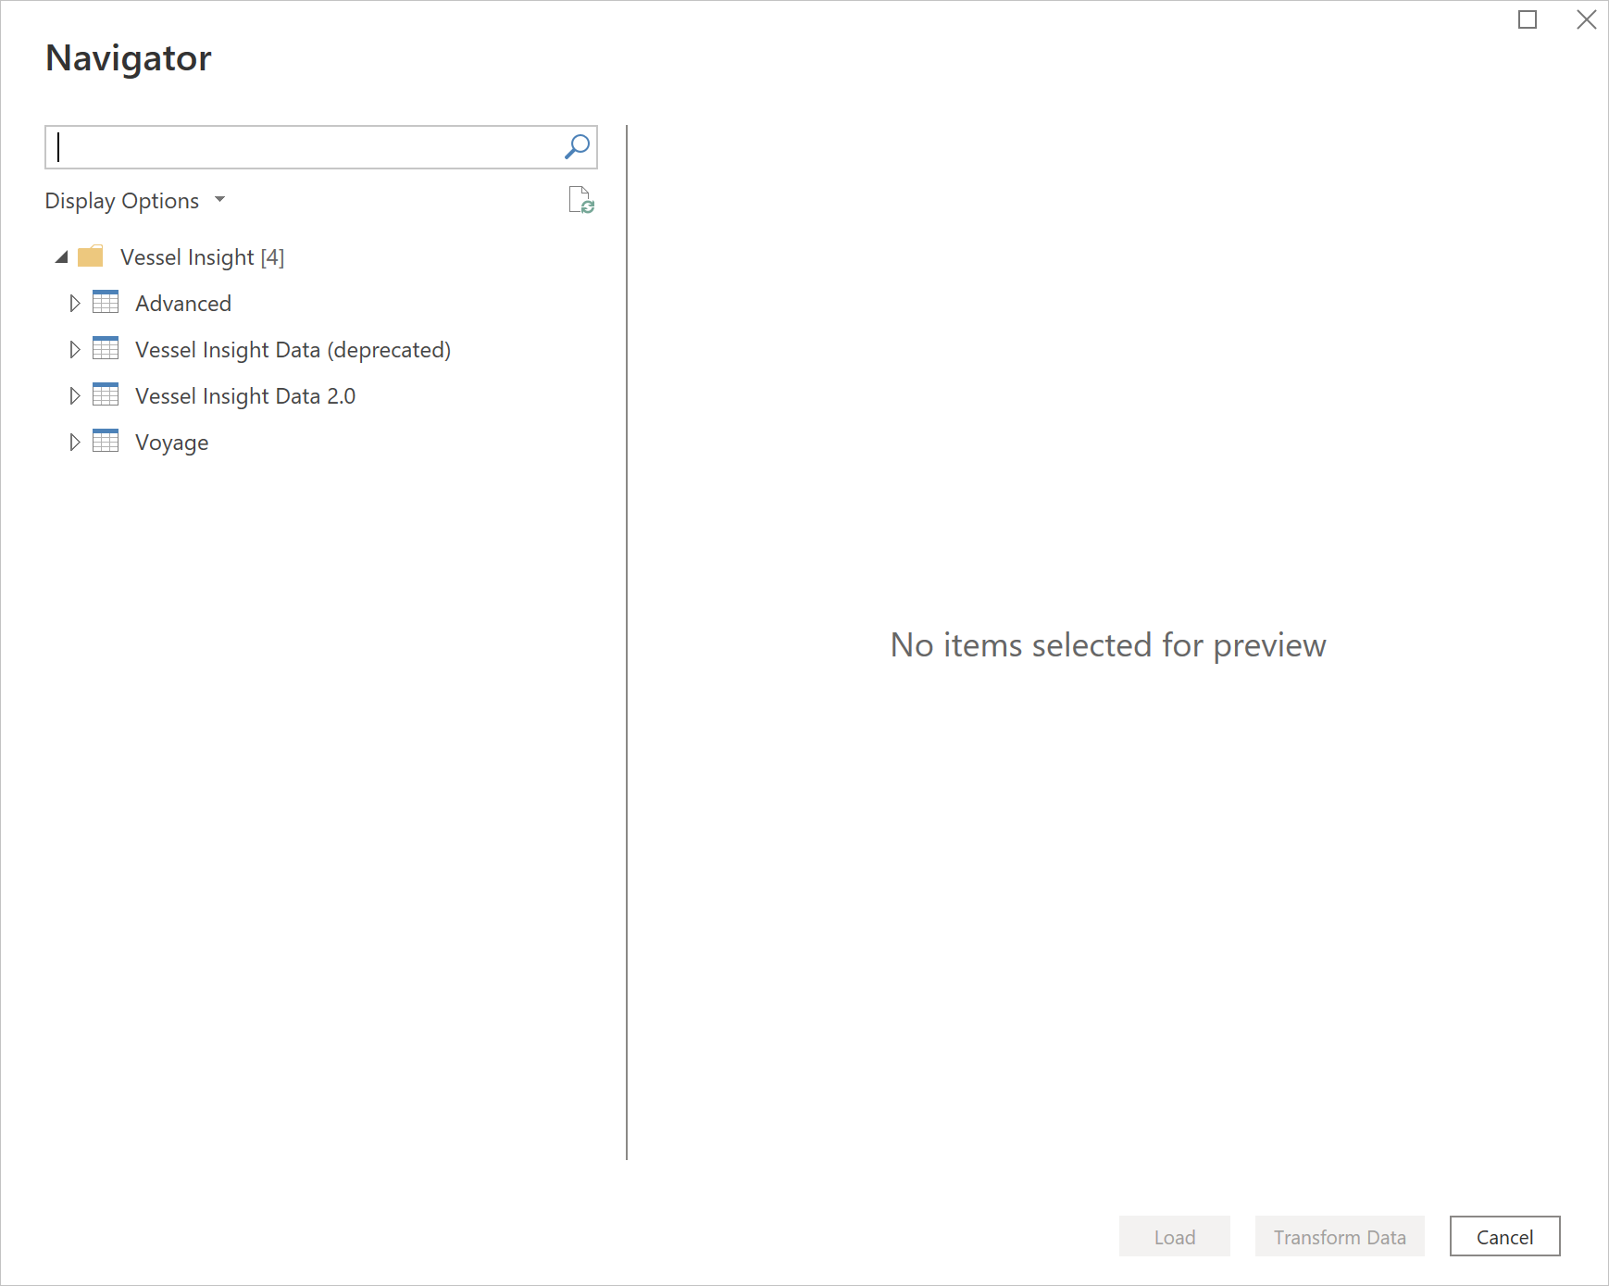Click the Vessel Insight Data 2.0 table icon

106,394
